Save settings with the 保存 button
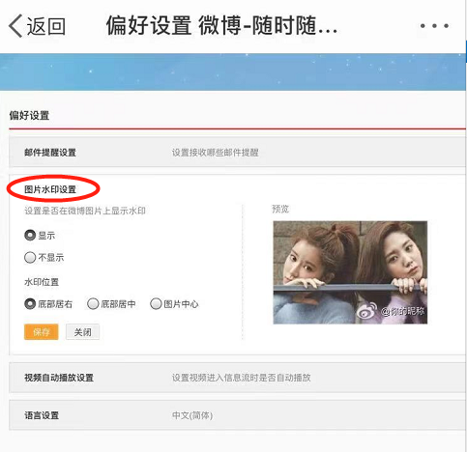The image size is (467, 452). (x=42, y=332)
